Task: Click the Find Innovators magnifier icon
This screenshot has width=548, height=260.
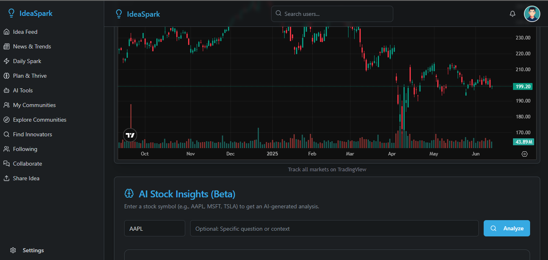Action: pos(6,134)
